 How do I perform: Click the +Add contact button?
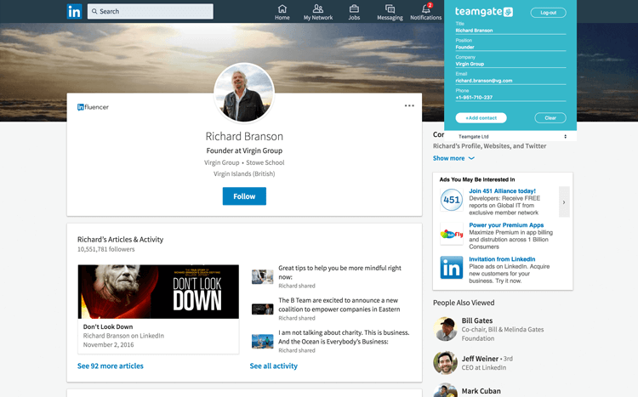(x=481, y=118)
